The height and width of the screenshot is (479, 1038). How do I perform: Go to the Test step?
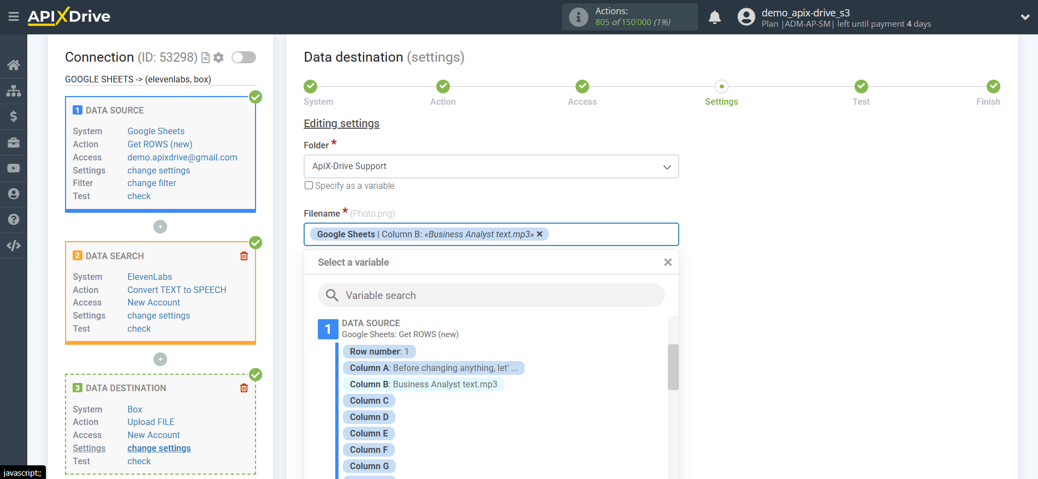tap(861, 86)
